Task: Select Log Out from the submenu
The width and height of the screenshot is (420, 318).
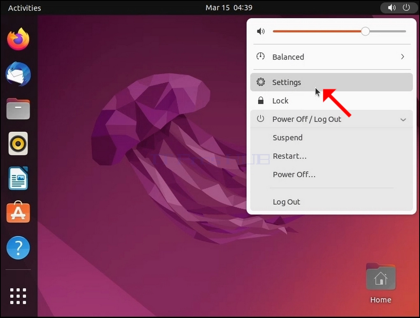Action: pos(331,202)
